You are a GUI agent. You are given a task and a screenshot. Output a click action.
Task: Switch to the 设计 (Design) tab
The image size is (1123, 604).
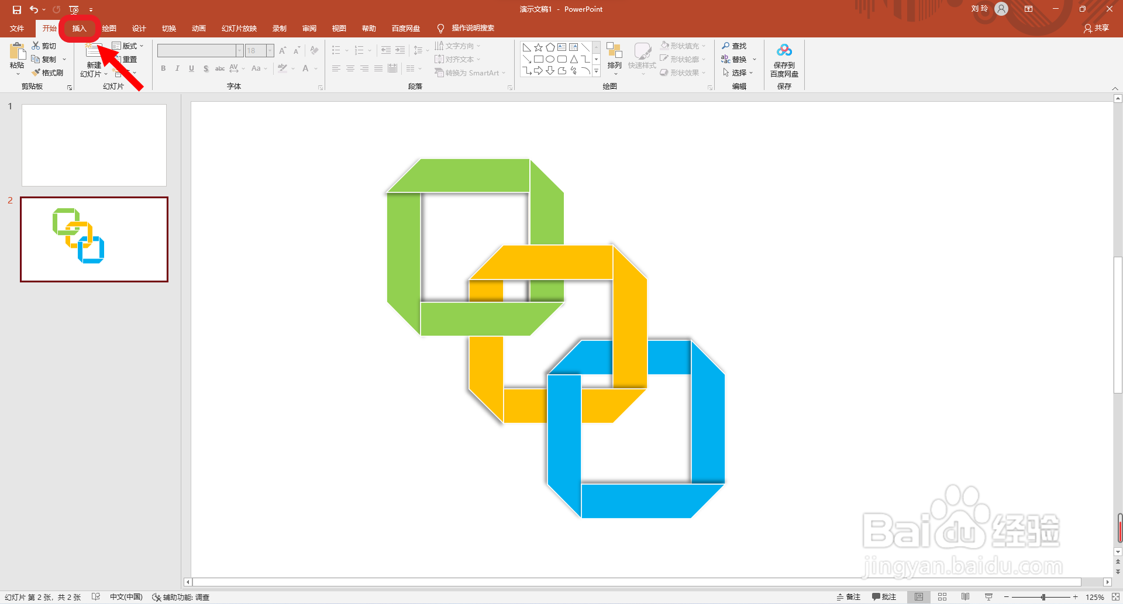[139, 28]
